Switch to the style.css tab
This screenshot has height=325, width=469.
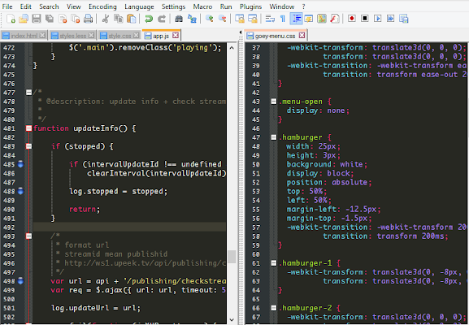click(x=119, y=36)
